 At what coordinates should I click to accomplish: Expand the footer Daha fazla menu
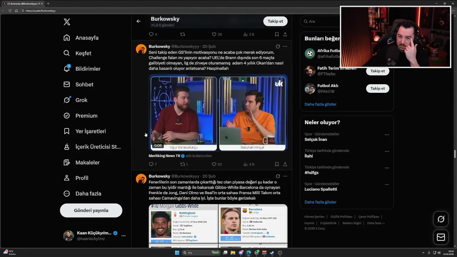pyautogui.click(x=376, y=223)
